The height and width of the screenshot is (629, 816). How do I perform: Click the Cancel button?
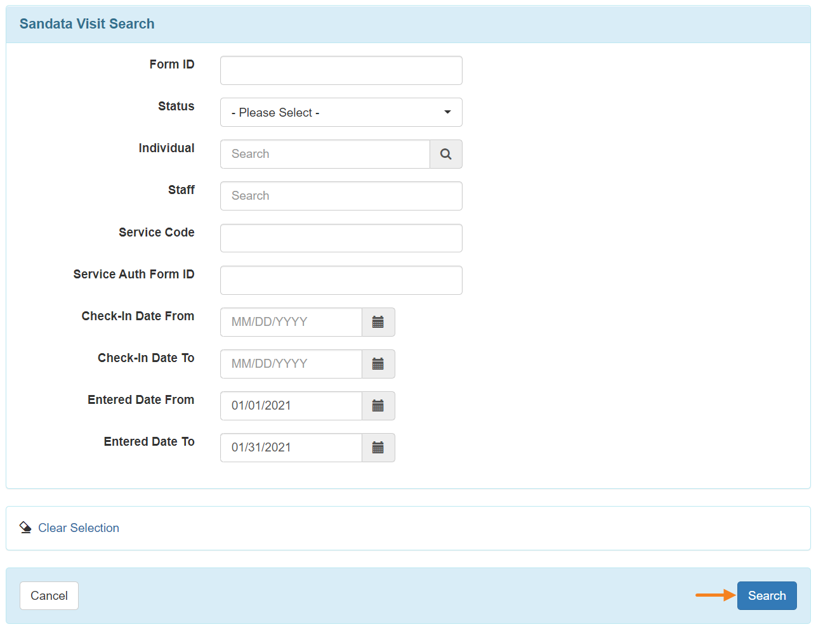click(49, 595)
